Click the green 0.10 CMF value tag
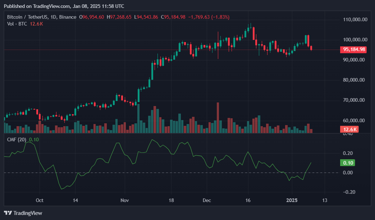375x220 pixels. point(347,163)
